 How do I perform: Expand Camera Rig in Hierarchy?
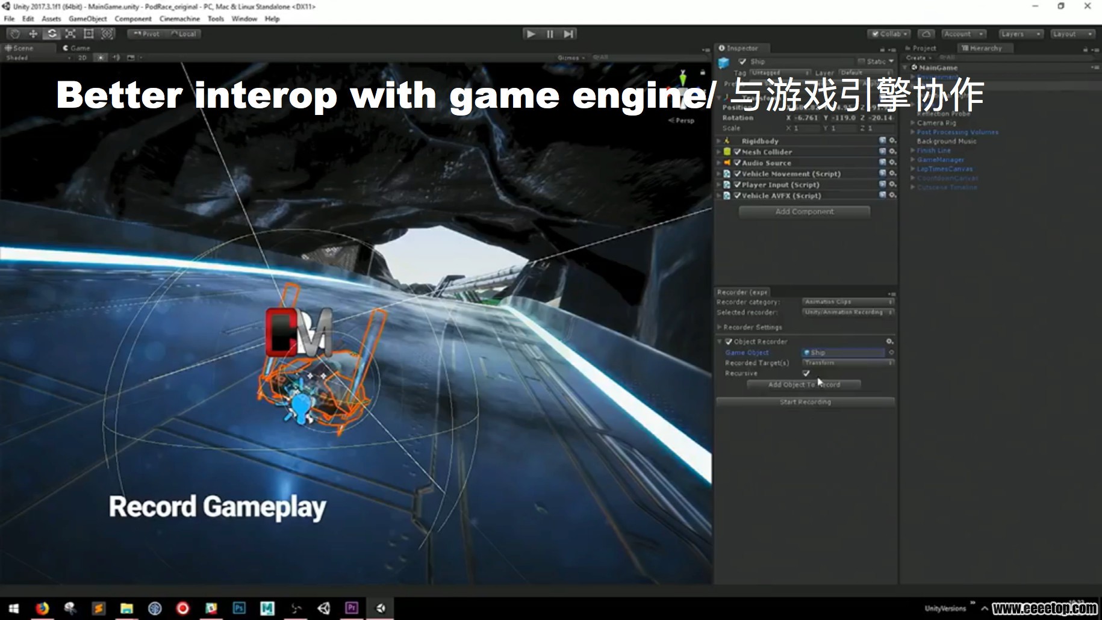pos(912,123)
